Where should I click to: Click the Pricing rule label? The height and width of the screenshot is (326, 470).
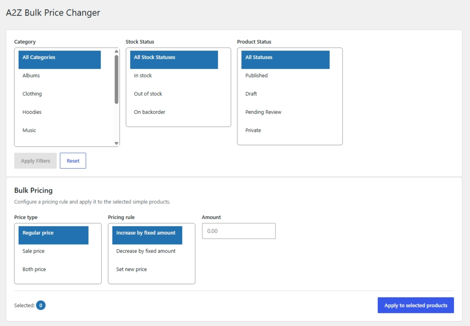pos(121,217)
